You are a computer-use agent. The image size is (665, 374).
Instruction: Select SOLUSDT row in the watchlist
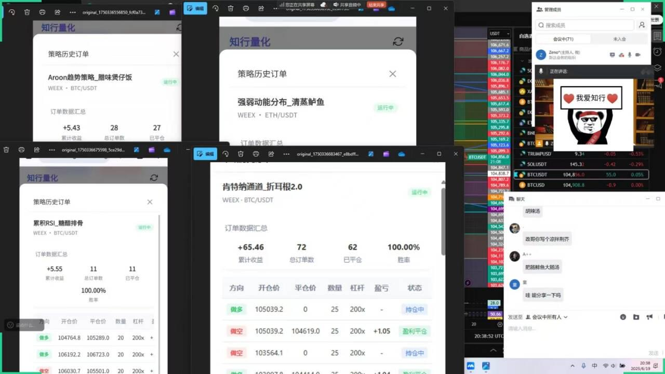pyautogui.click(x=581, y=164)
